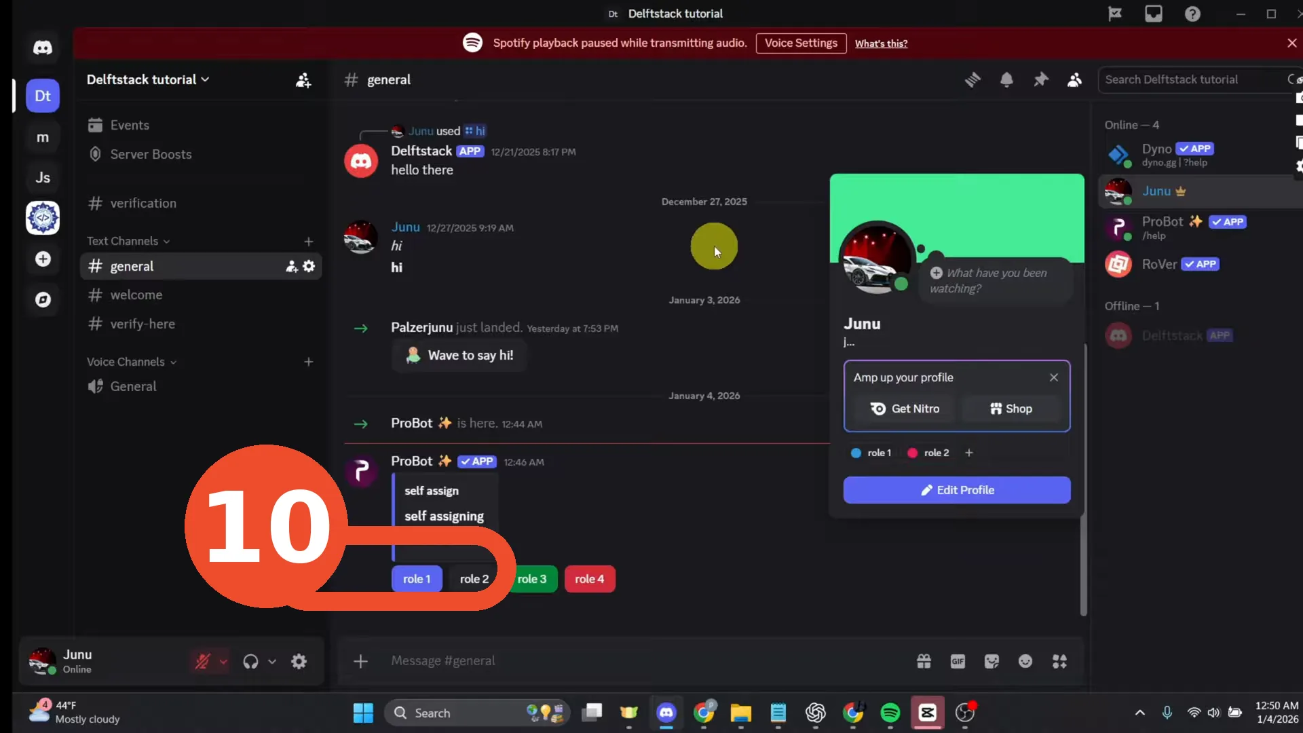Click the Message #general input field

(x=645, y=661)
